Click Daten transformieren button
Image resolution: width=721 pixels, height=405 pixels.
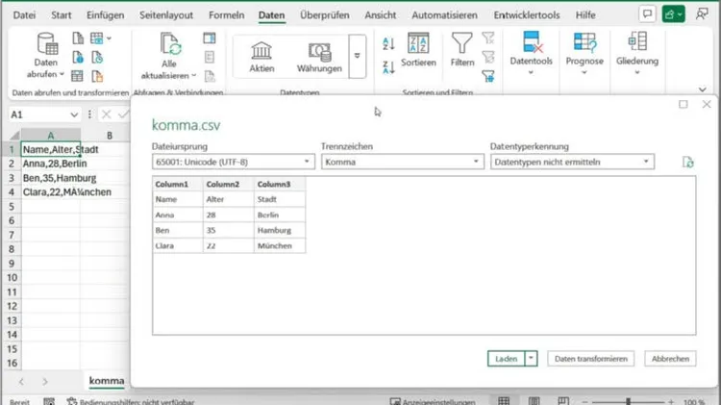pos(591,359)
